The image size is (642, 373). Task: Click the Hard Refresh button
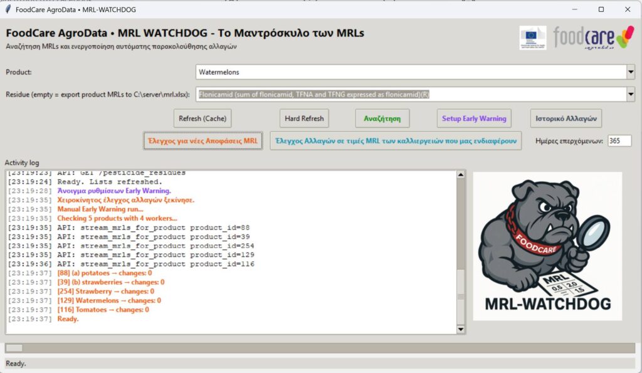pos(304,118)
